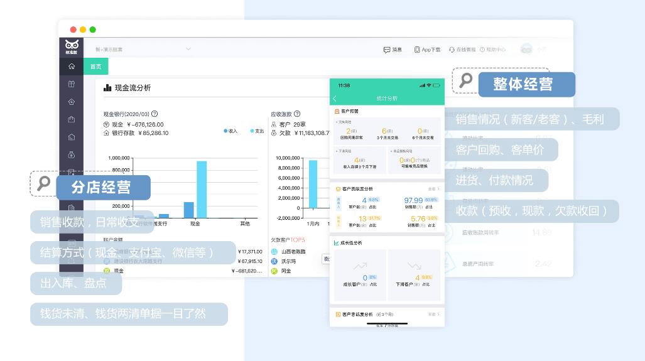Open the money bag sidebar icon
This screenshot has width=645, height=361.
tap(72, 154)
